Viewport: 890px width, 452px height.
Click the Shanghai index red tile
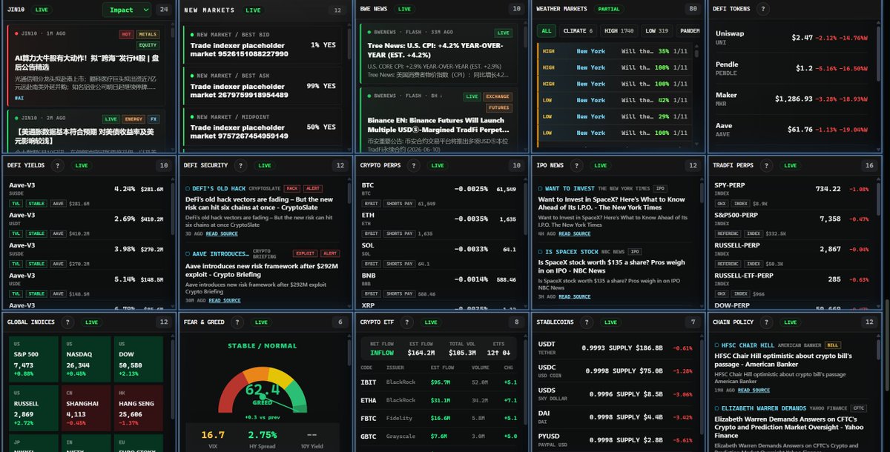click(x=86, y=407)
